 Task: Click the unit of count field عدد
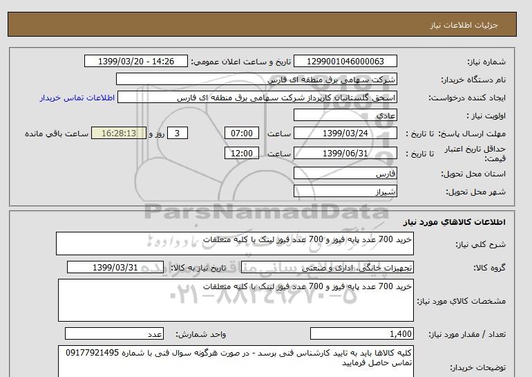114,334
